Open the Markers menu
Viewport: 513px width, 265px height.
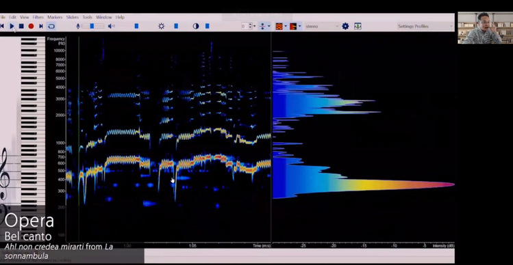pyautogui.click(x=55, y=17)
